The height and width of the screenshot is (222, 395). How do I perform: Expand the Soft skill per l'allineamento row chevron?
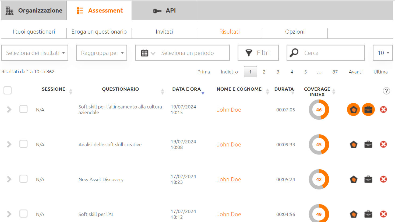(9, 110)
